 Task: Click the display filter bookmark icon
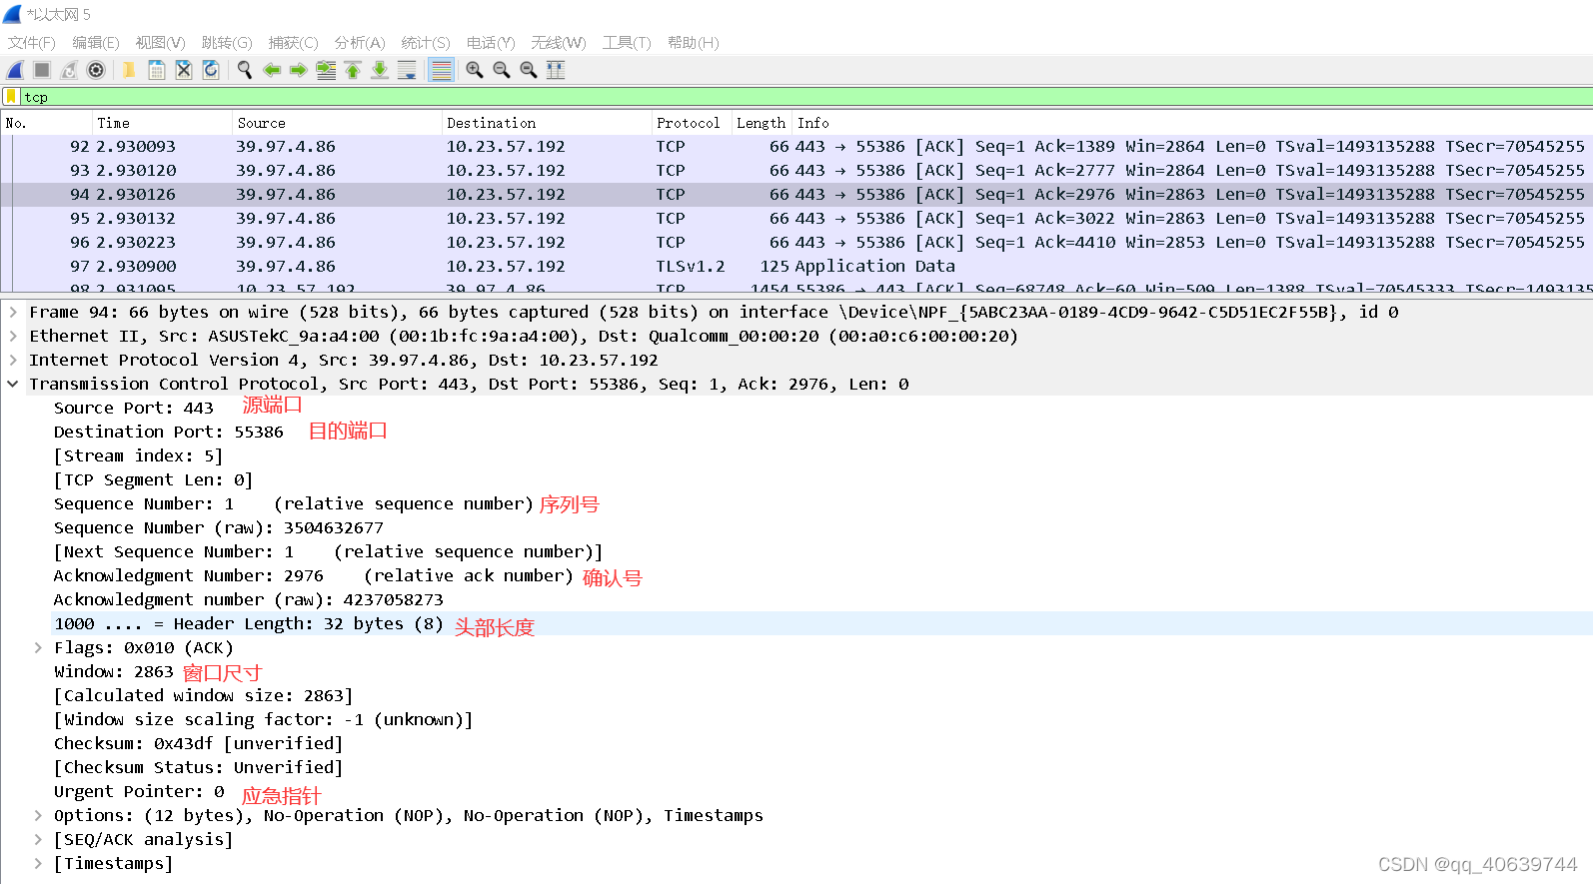coord(11,97)
